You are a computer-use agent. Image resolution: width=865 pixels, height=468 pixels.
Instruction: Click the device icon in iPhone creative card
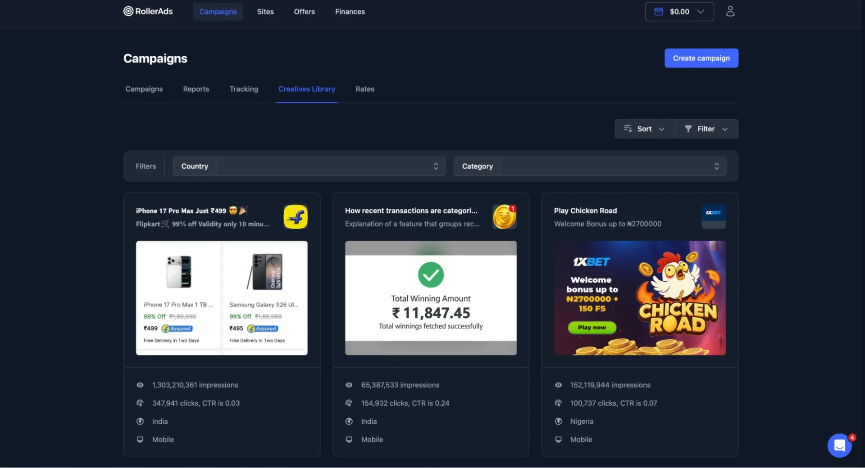click(140, 440)
